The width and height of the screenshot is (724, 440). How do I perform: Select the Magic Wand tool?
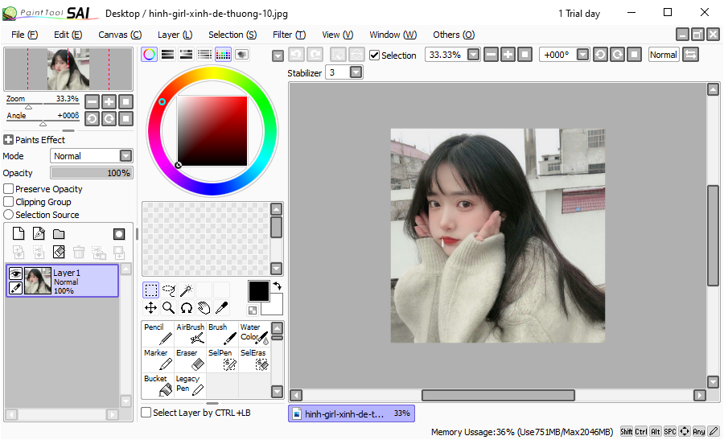(x=186, y=290)
